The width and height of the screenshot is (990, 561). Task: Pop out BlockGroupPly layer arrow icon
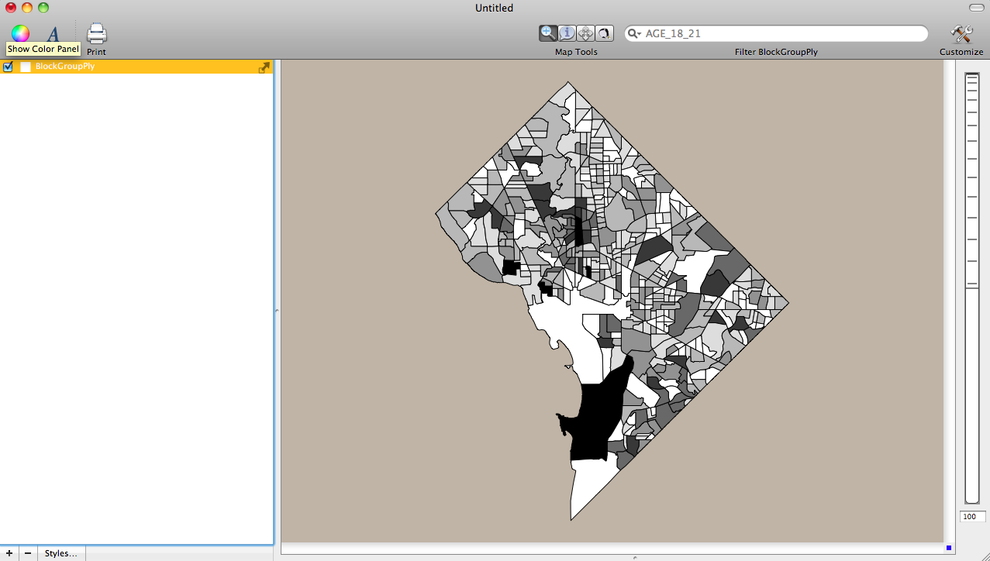coord(264,67)
